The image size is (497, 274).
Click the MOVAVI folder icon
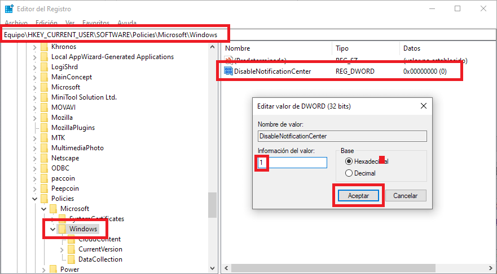tap(45, 107)
